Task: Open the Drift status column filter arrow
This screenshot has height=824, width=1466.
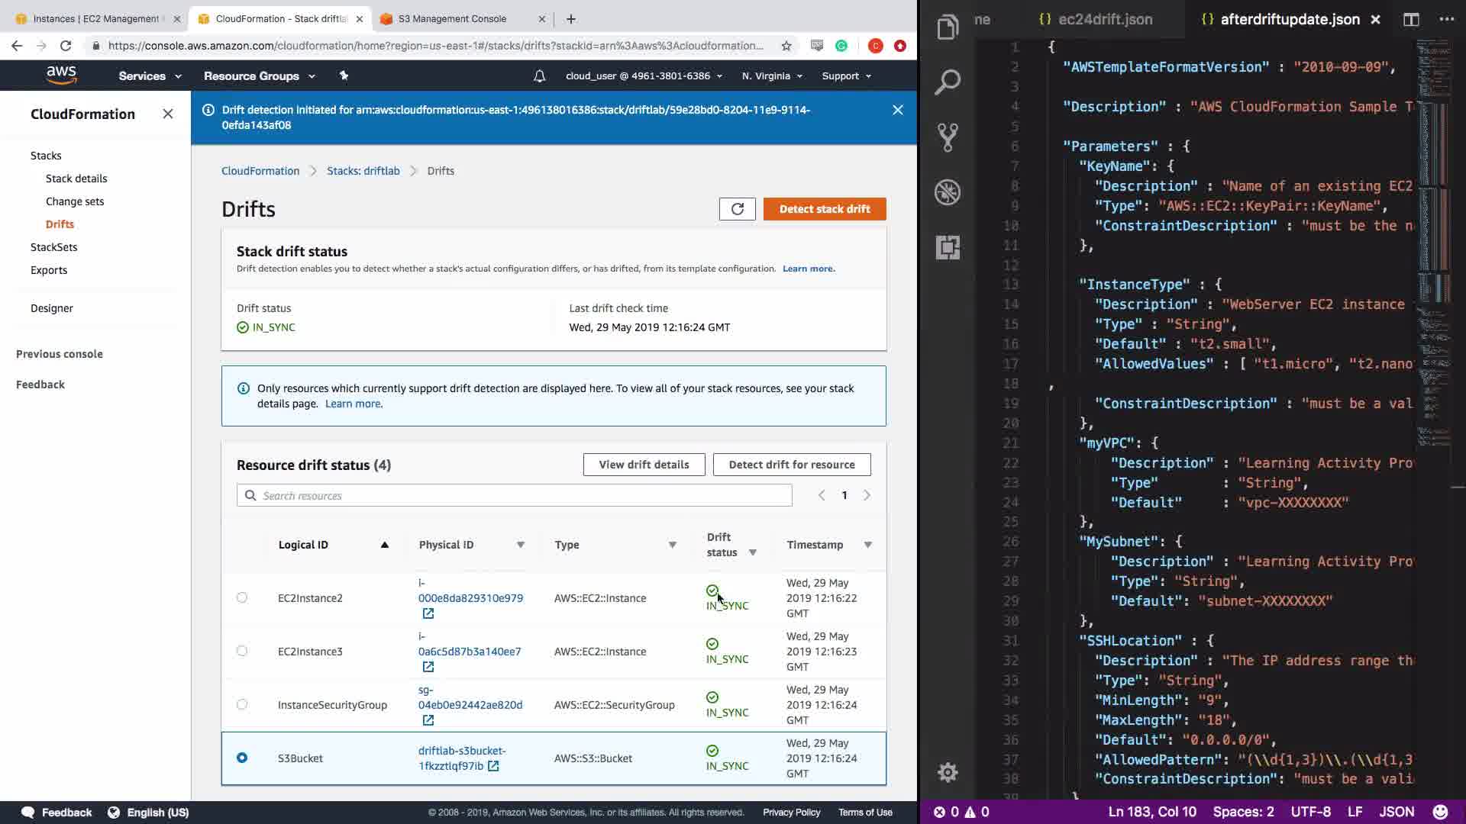Action: 752,552
